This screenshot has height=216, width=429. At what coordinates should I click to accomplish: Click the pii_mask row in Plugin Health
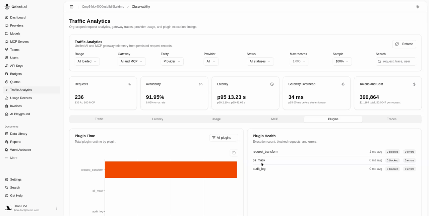[334, 160]
